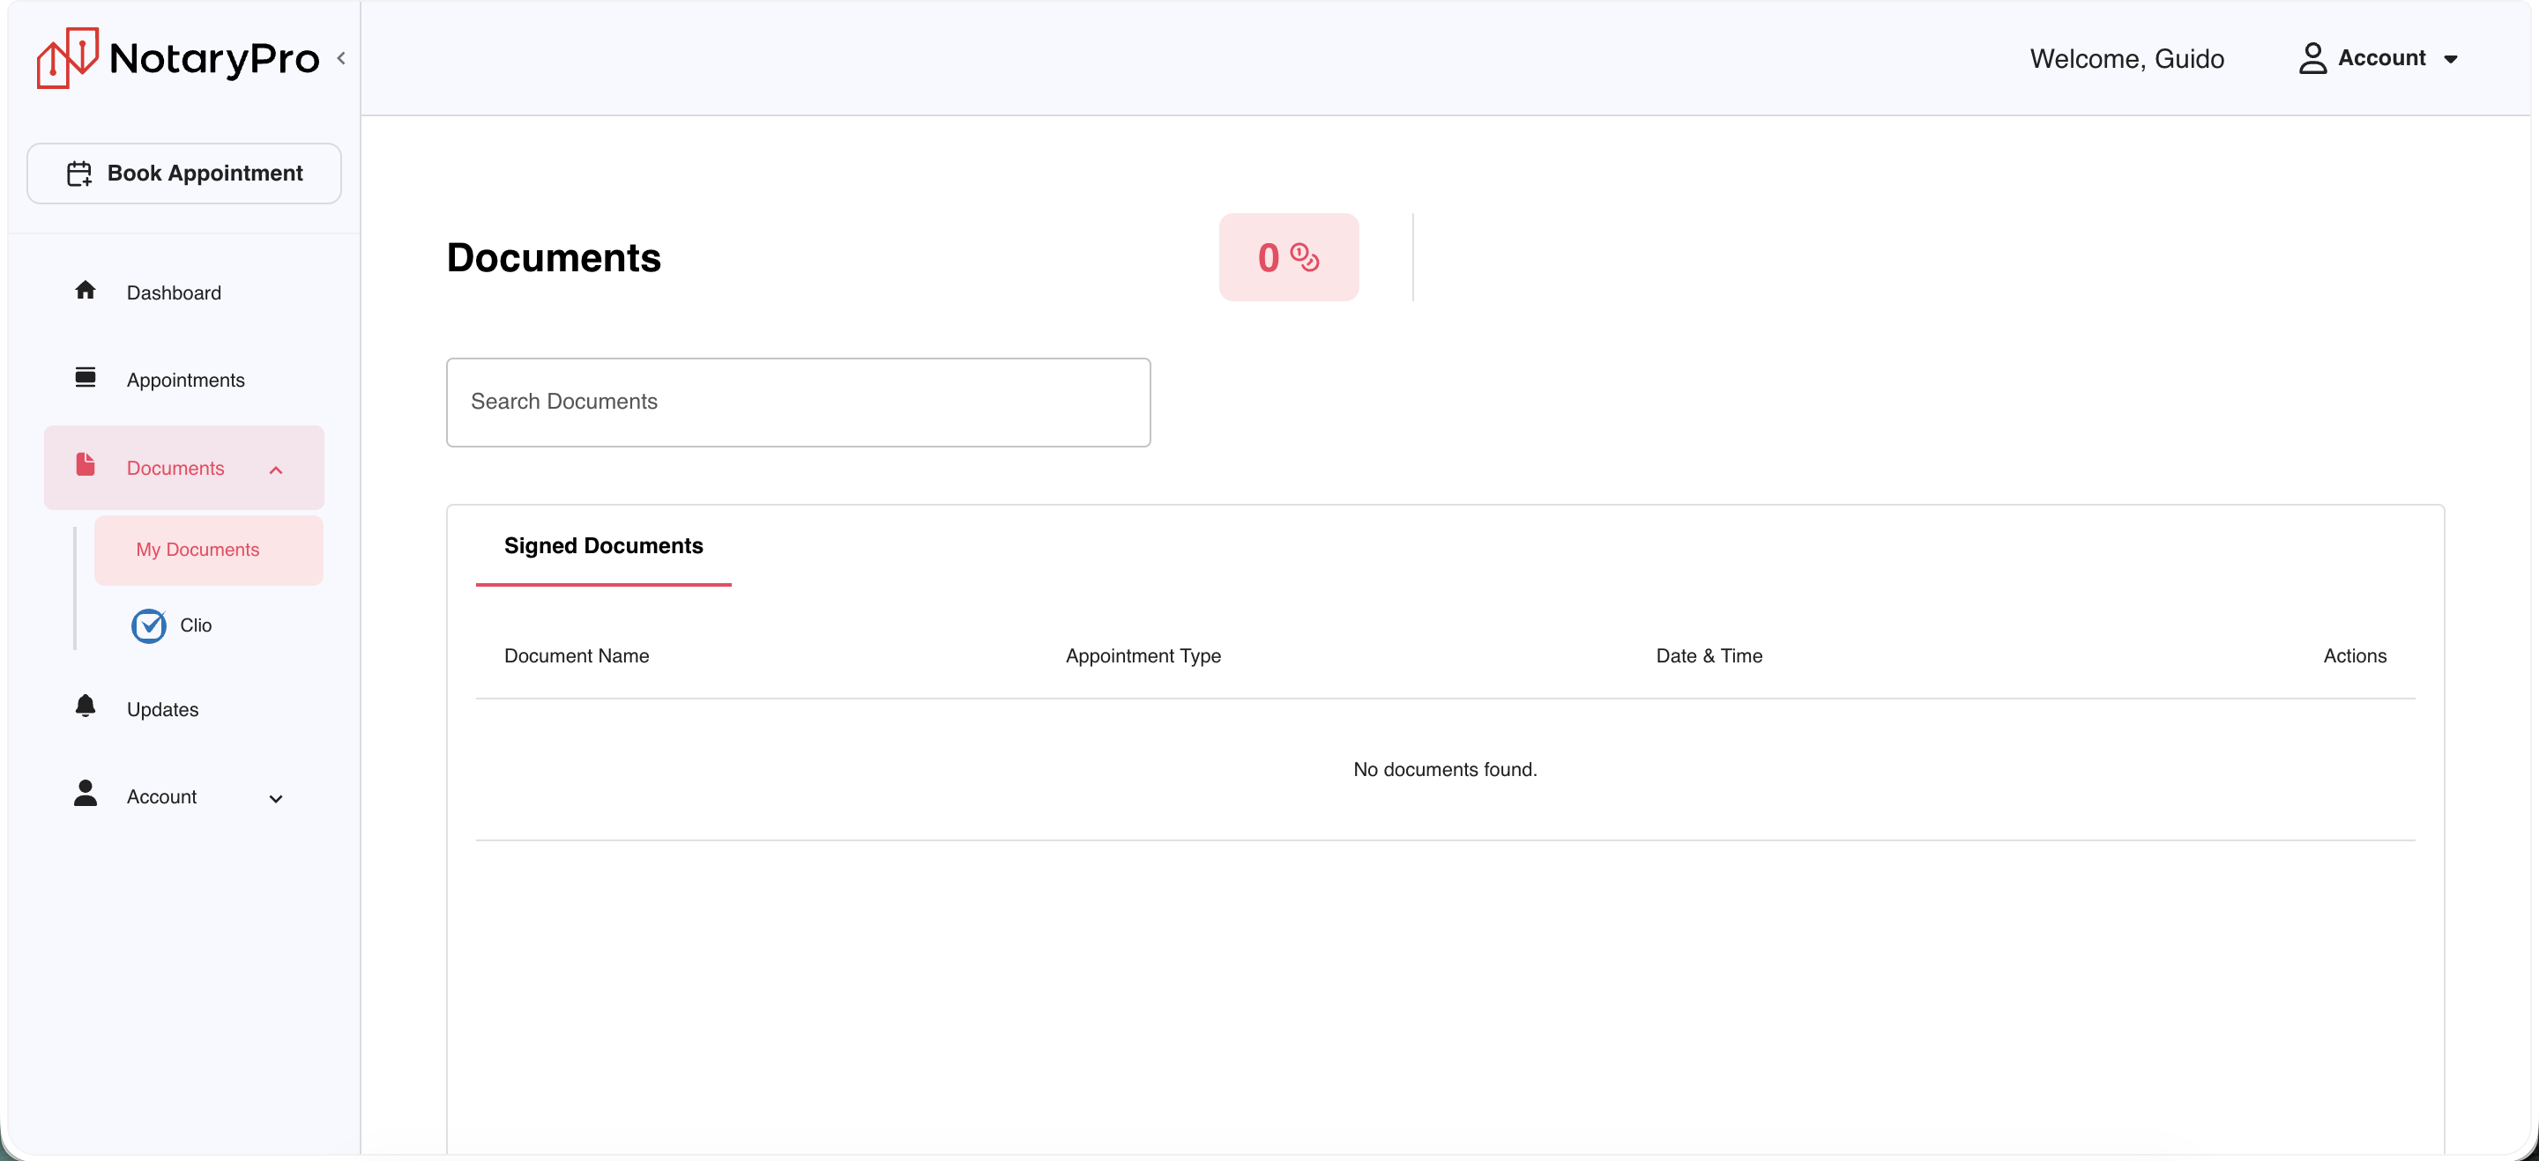Click the Welcome, Guido text
This screenshot has width=2539, height=1161.
pos(2126,59)
